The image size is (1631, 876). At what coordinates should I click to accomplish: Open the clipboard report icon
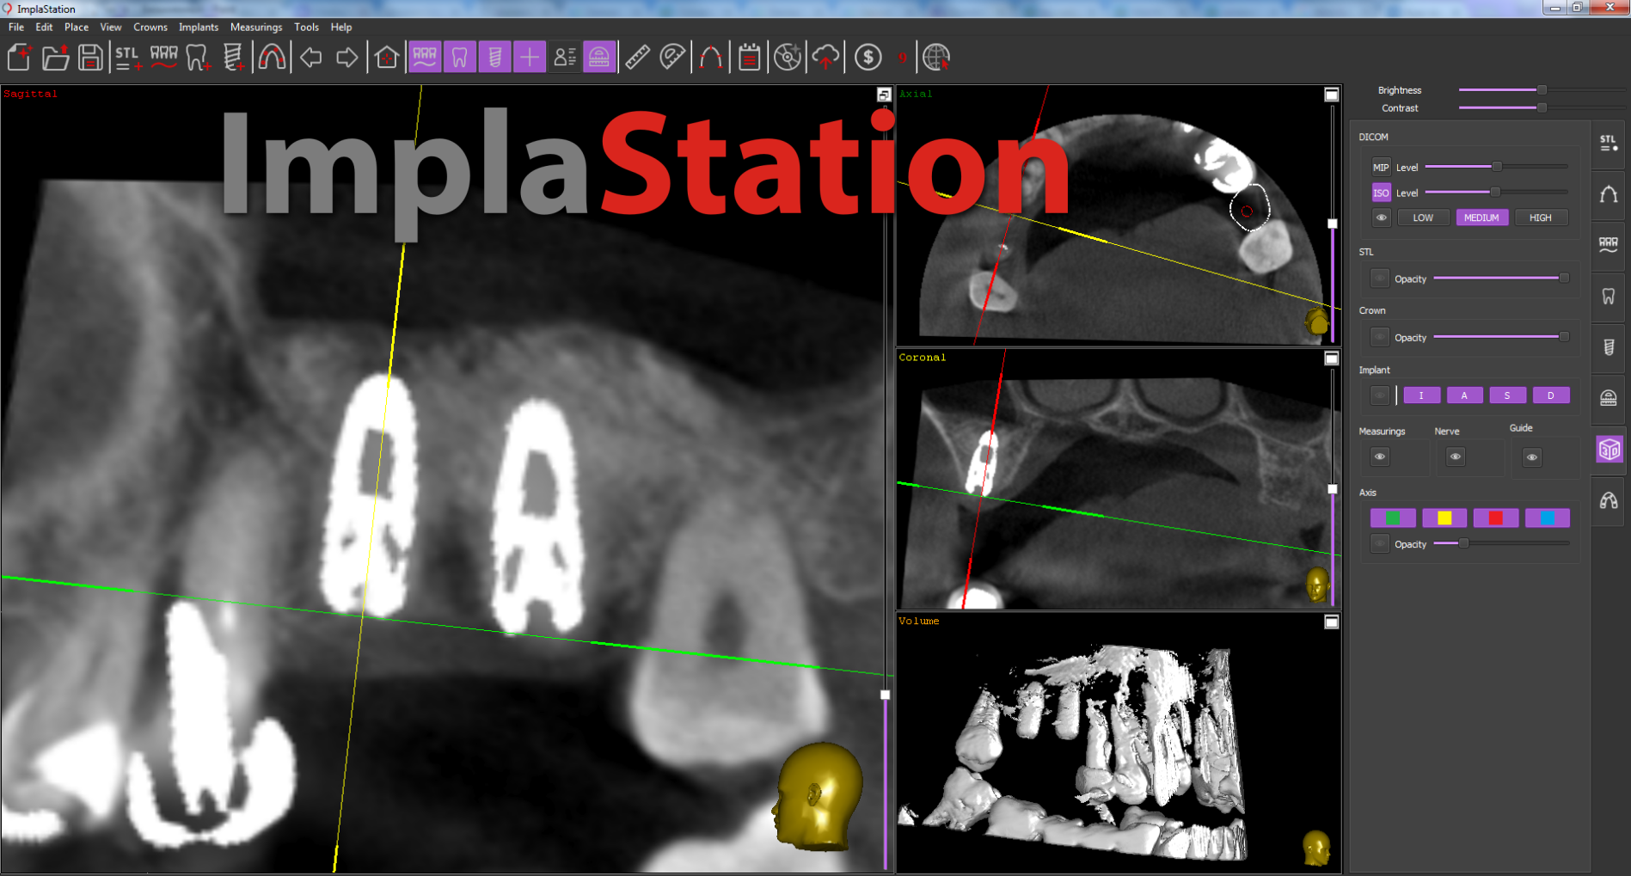[750, 58]
